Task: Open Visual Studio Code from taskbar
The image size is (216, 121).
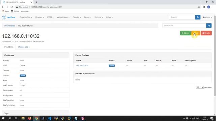Action: (x=50, y=118)
